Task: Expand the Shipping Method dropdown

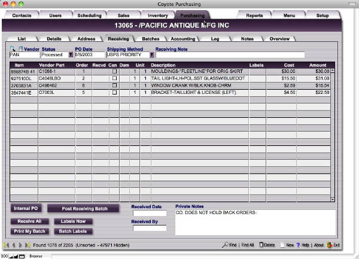Action: tap(151, 55)
